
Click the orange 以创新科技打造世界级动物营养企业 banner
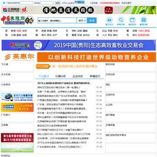tap(96, 57)
